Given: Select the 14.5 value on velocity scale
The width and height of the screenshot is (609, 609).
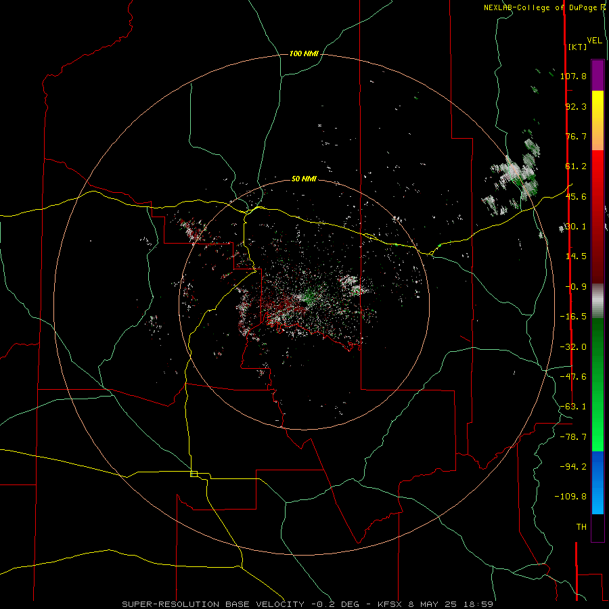Looking at the screenshot, I should tap(576, 256).
